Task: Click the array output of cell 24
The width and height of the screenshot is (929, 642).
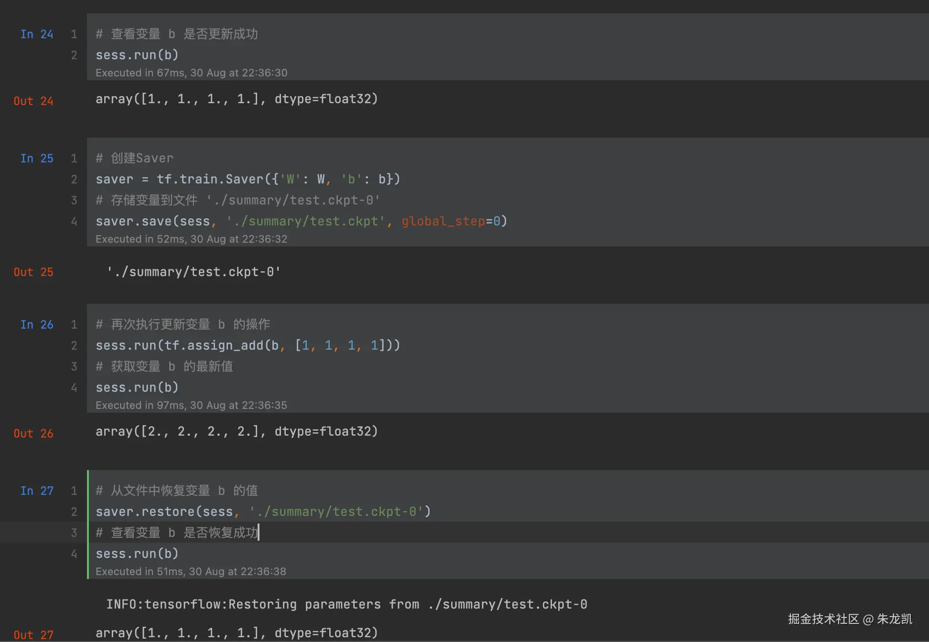Action: point(237,99)
